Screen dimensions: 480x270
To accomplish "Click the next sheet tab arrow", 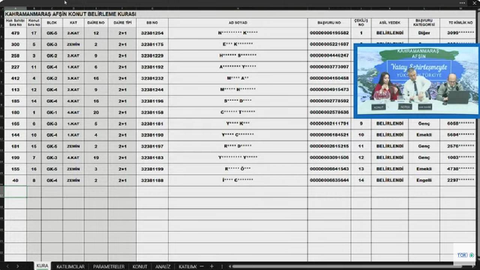I will pyautogui.click(x=18, y=266).
